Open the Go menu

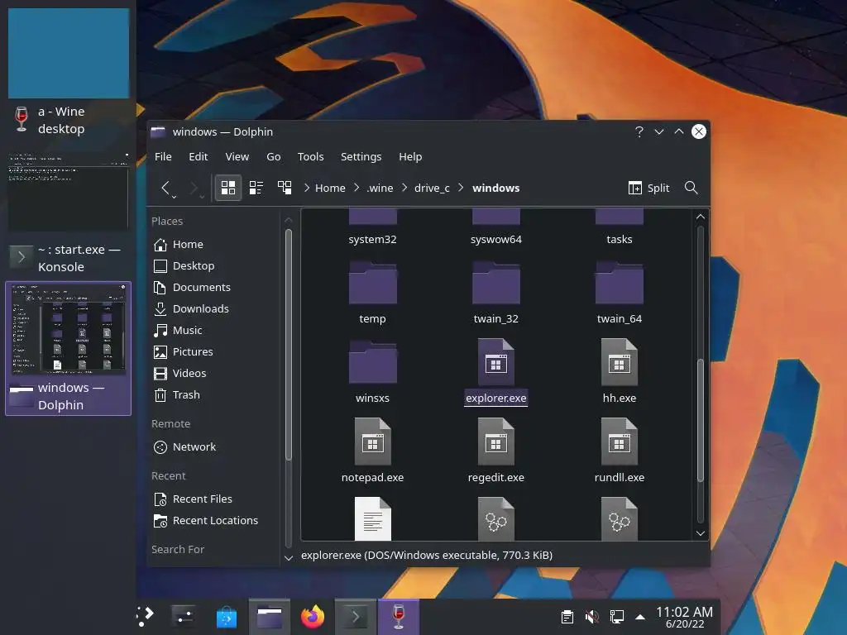coord(273,156)
